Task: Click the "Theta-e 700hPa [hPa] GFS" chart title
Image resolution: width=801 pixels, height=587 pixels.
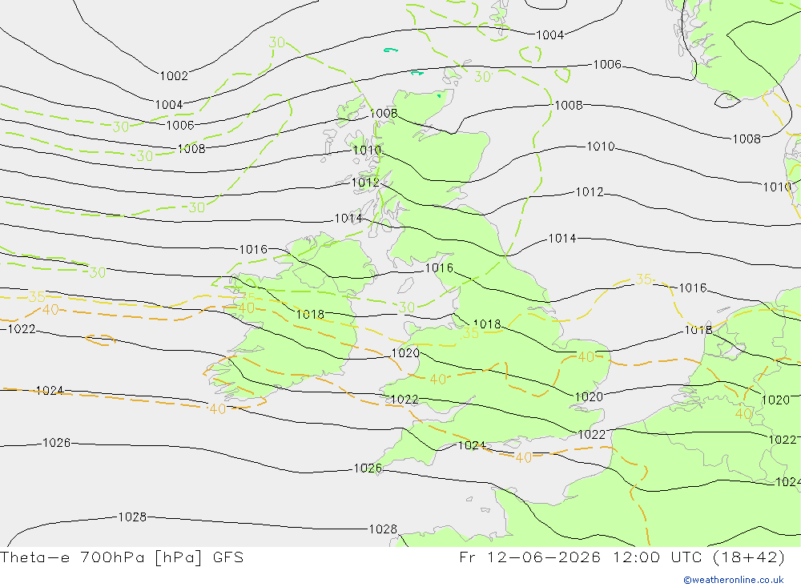Action: point(122,557)
